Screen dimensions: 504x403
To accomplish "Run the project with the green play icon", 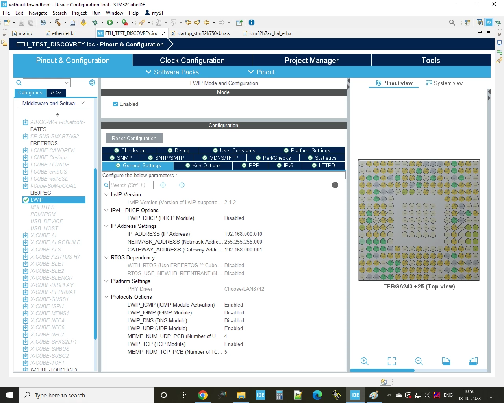I will pyautogui.click(x=110, y=22).
